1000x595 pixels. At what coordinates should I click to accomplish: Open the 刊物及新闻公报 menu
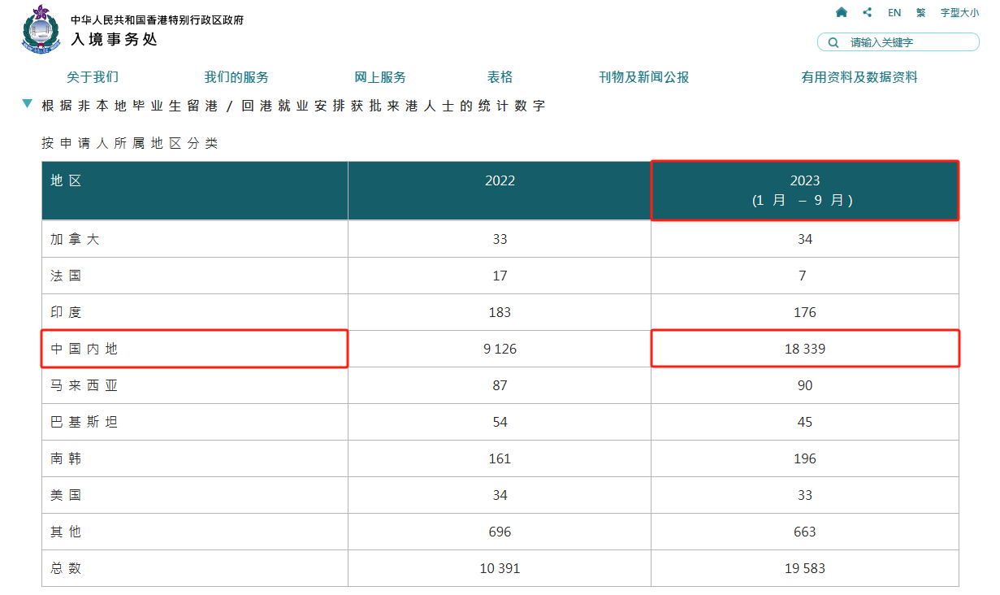point(644,77)
